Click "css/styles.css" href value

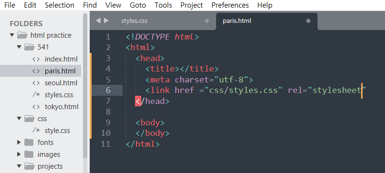(x=243, y=90)
